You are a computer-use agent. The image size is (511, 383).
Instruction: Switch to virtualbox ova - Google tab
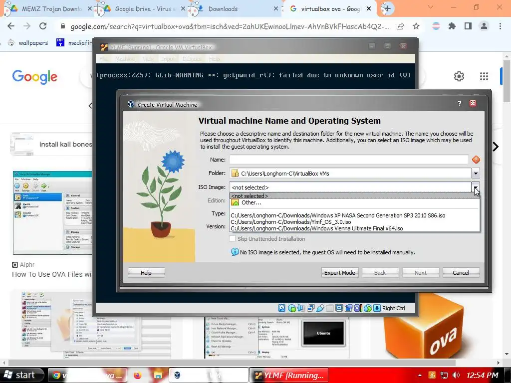tap(330, 9)
